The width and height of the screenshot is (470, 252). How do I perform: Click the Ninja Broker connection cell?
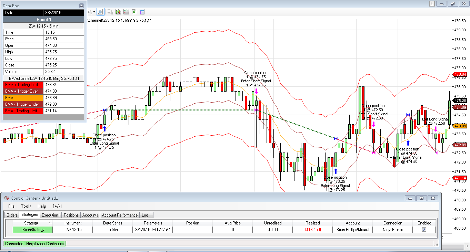pos(393,230)
